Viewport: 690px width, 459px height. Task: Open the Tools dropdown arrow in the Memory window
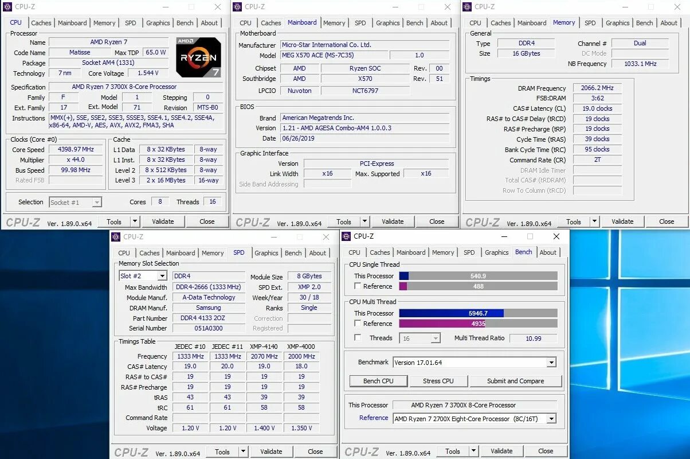point(595,221)
